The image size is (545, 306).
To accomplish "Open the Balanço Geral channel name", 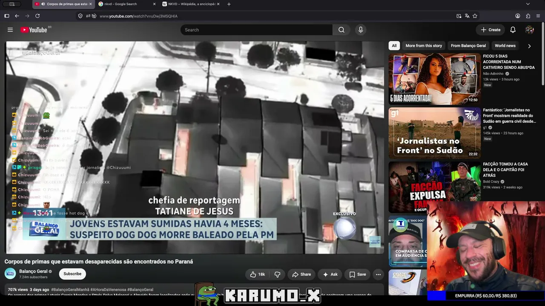I will click(33, 271).
